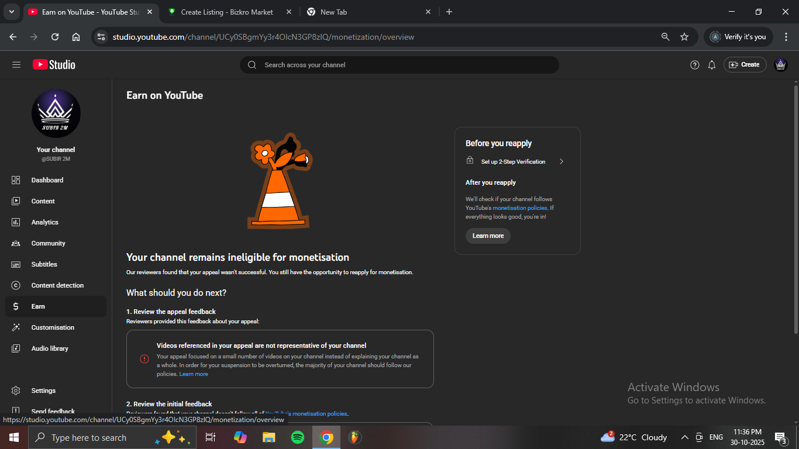Open the Help question mark icon
The width and height of the screenshot is (799, 449).
(x=694, y=65)
